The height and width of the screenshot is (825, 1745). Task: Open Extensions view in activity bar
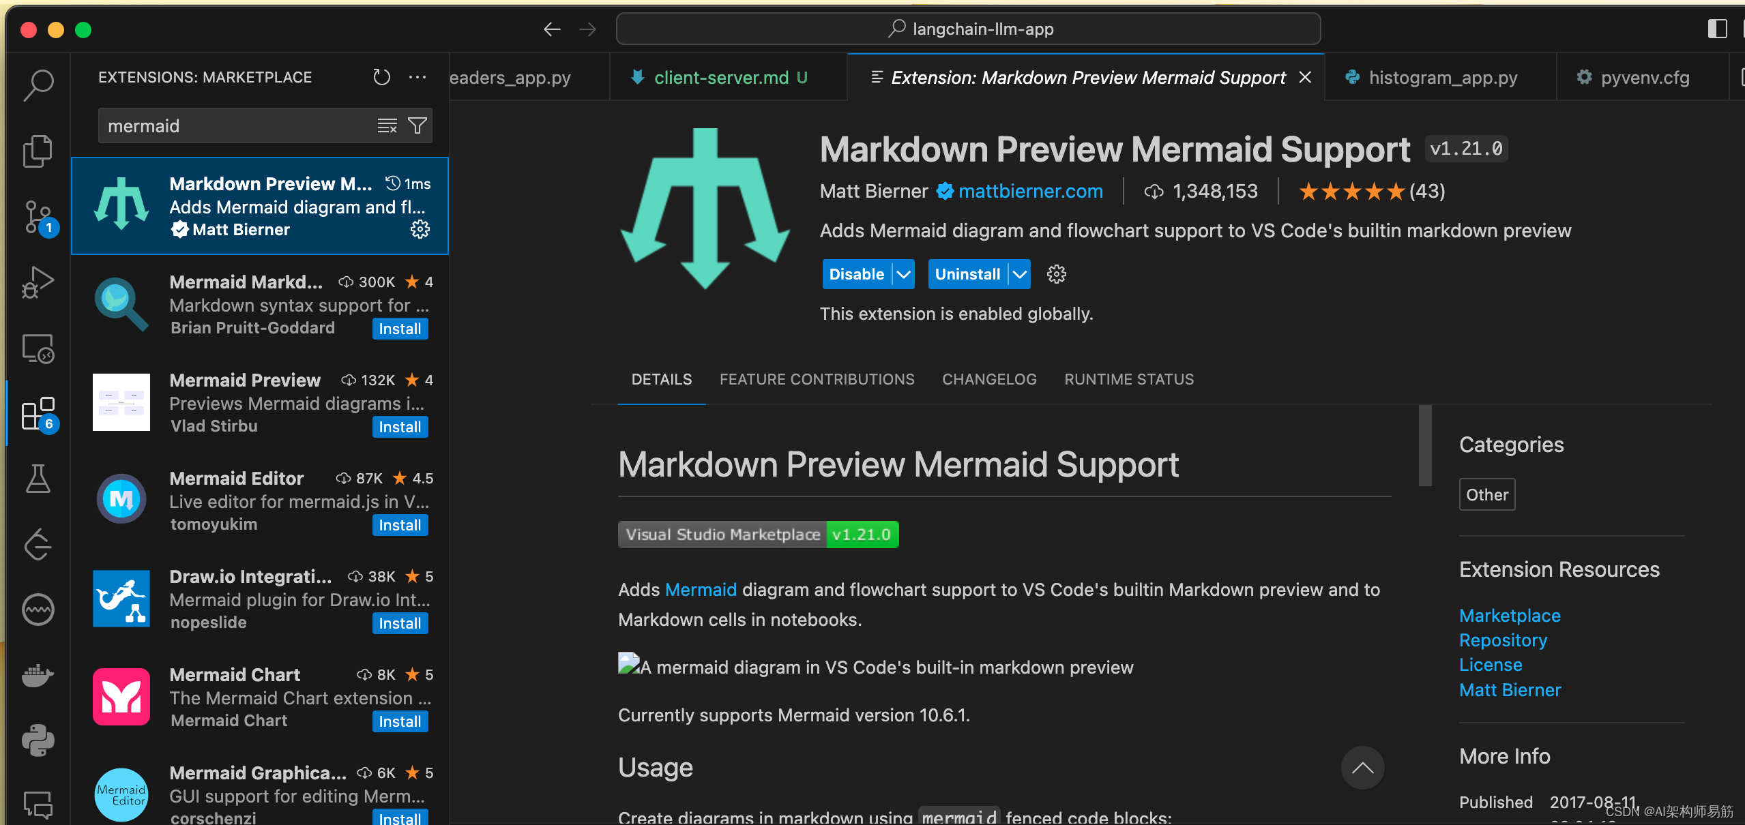pyautogui.click(x=40, y=413)
